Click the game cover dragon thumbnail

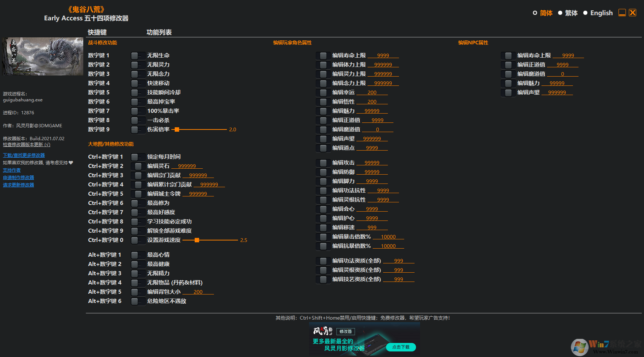(43, 56)
